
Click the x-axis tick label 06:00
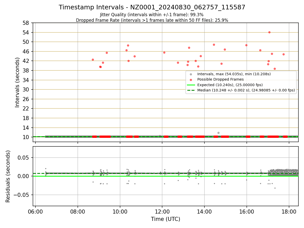click(35, 211)
